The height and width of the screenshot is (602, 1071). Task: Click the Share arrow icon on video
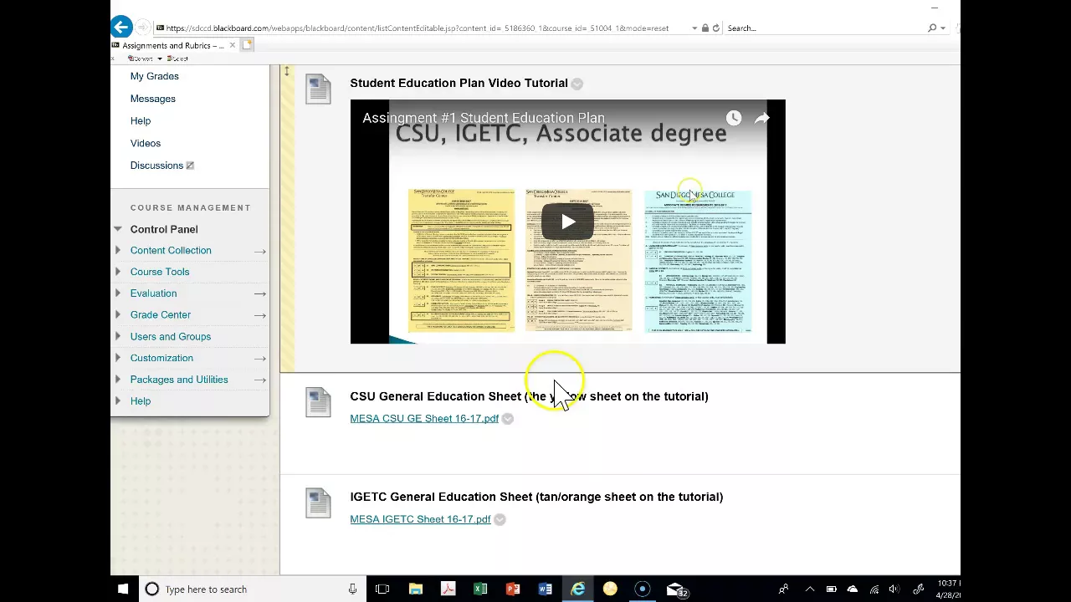[761, 118]
